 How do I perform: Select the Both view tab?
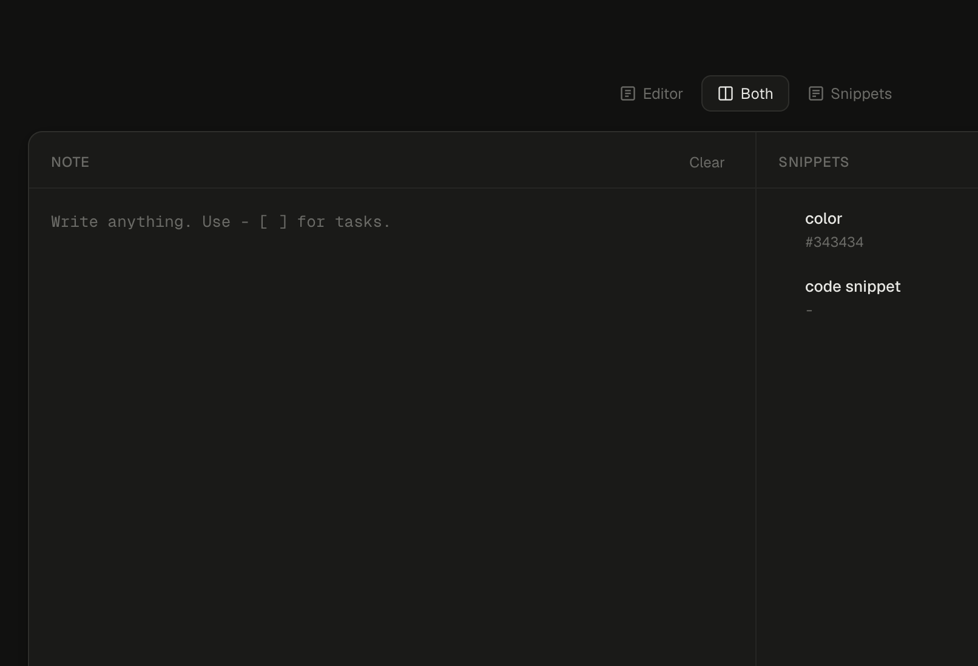(x=745, y=93)
